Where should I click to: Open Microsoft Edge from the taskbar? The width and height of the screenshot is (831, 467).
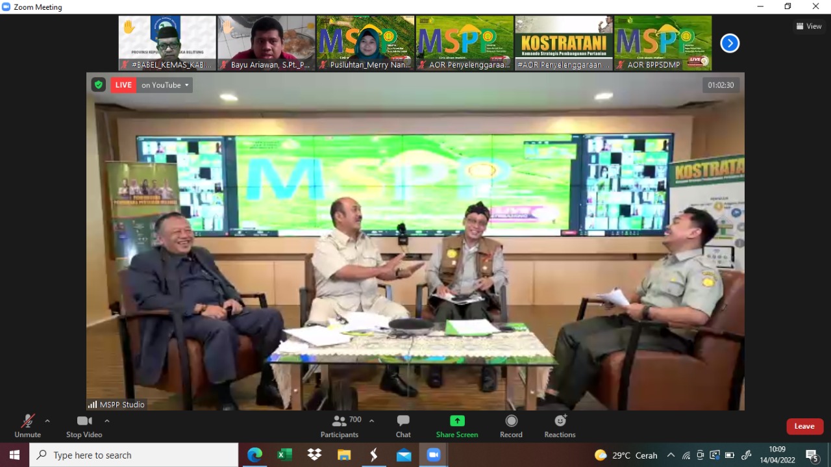pyautogui.click(x=254, y=455)
